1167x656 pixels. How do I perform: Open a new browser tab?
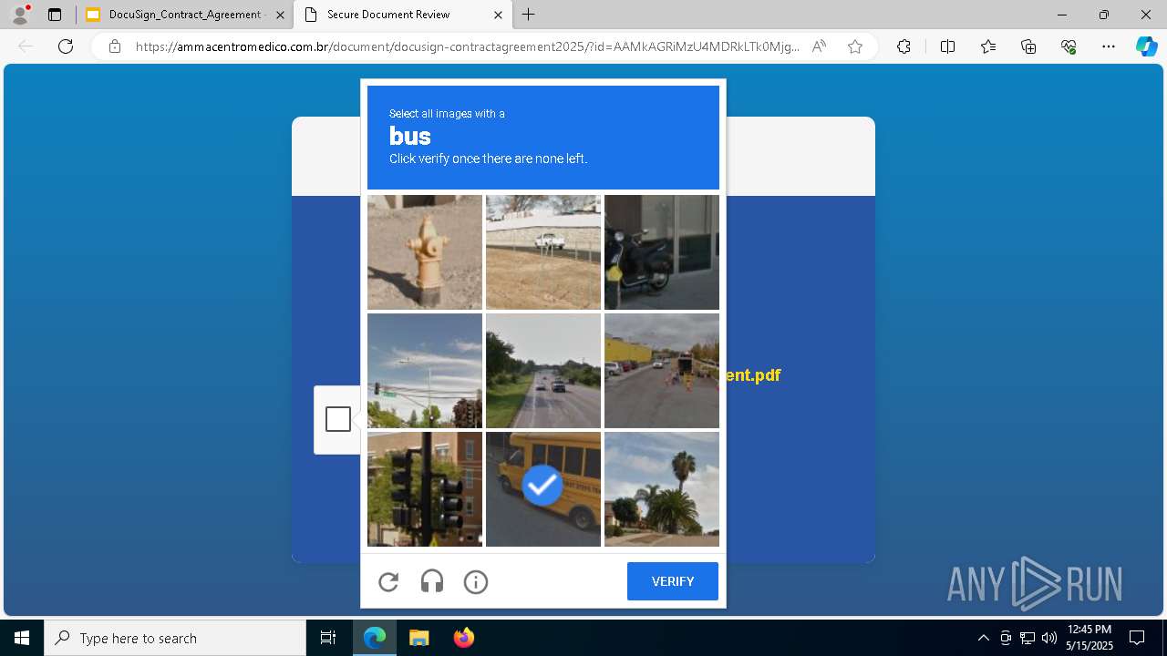pyautogui.click(x=529, y=15)
